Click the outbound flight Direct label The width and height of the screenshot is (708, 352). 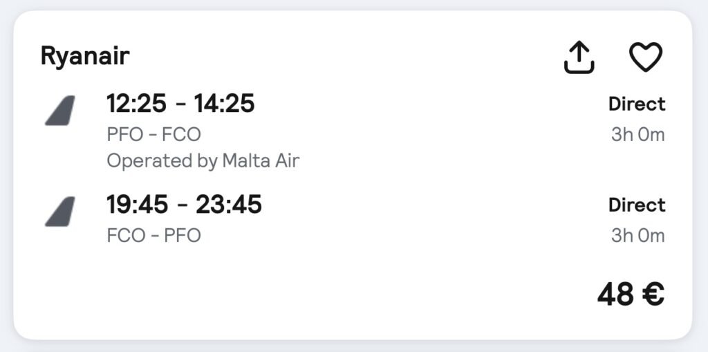pyautogui.click(x=636, y=104)
